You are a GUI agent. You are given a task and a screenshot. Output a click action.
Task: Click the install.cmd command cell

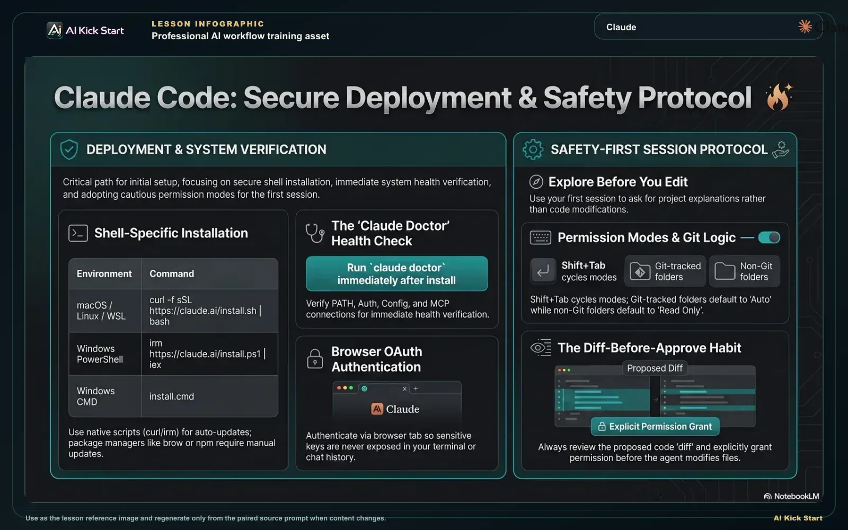pos(209,396)
